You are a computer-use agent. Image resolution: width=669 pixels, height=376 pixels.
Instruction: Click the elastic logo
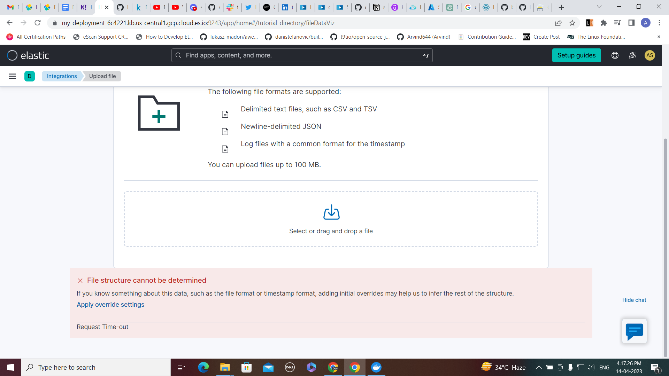(x=28, y=55)
